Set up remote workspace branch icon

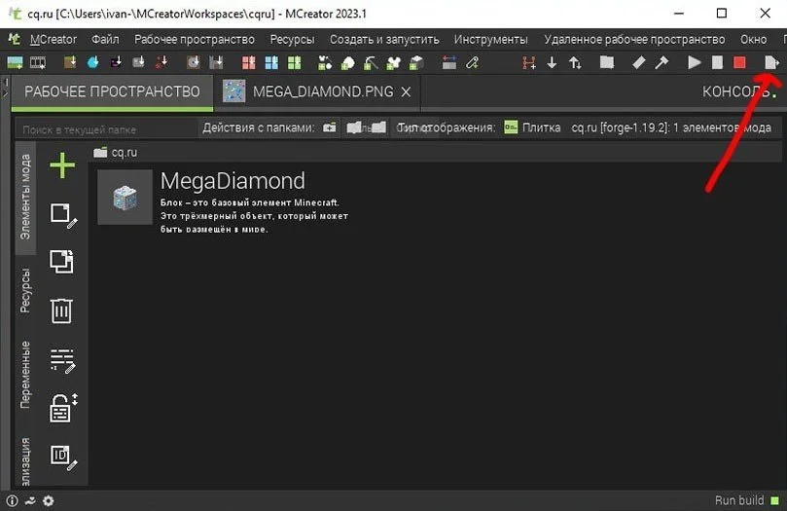tap(529, 62)
